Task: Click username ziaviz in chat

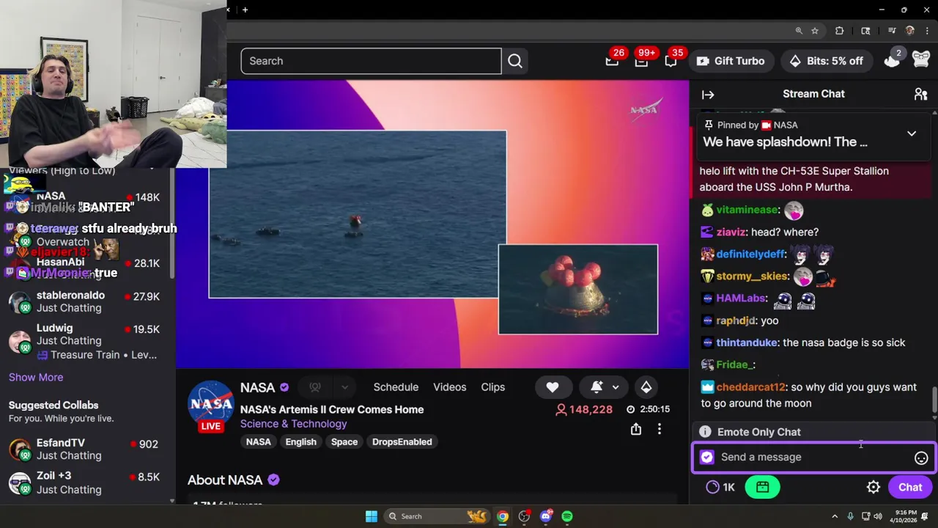Action: tap(731, 232)
